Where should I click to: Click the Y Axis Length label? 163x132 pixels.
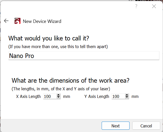click(x=97, y=97)
